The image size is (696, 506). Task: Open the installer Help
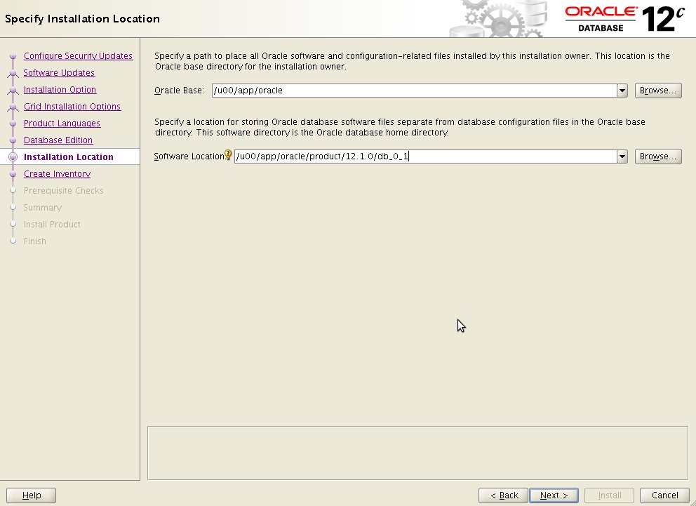[31, 495]
